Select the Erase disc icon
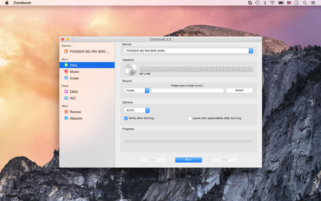This screenshot has height=201, width=321. tap(66, 78)
